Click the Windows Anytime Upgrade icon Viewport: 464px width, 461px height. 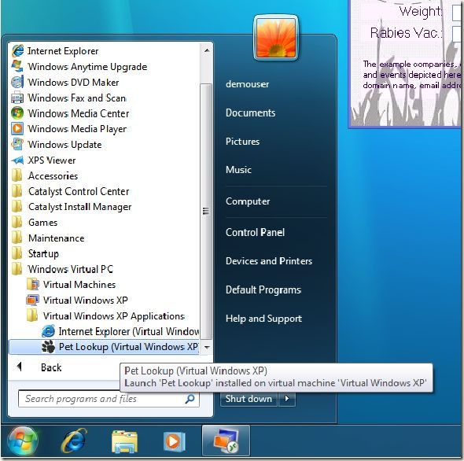tap(17, 66)
